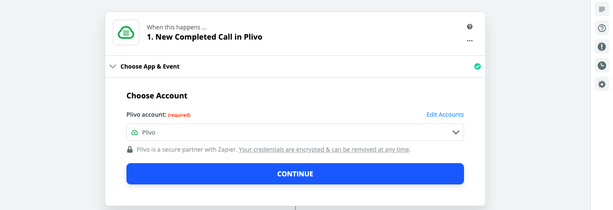Open the credentials are encrypted link
The height and width of the screenshot is (210, 613).
324,150
